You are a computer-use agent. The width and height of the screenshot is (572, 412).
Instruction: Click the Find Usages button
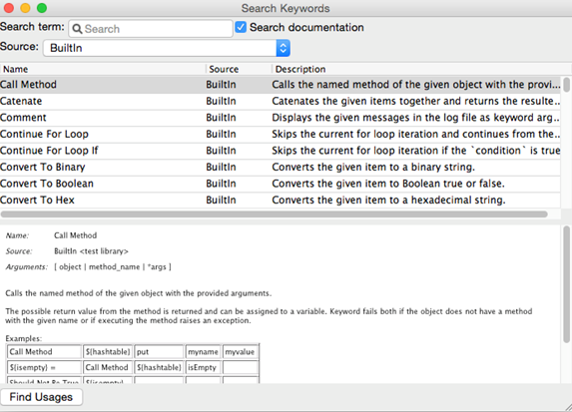point(41,397)
